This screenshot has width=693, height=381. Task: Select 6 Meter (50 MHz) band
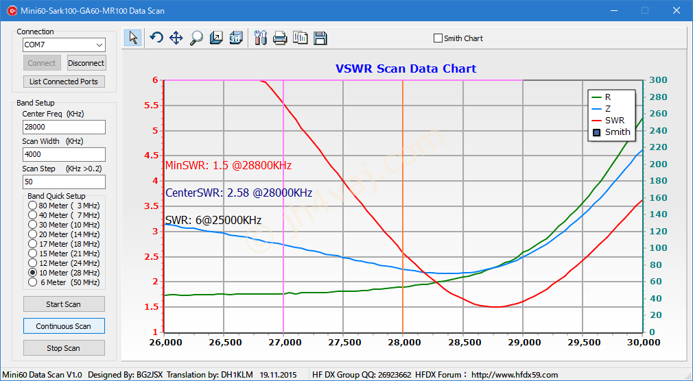32,282
